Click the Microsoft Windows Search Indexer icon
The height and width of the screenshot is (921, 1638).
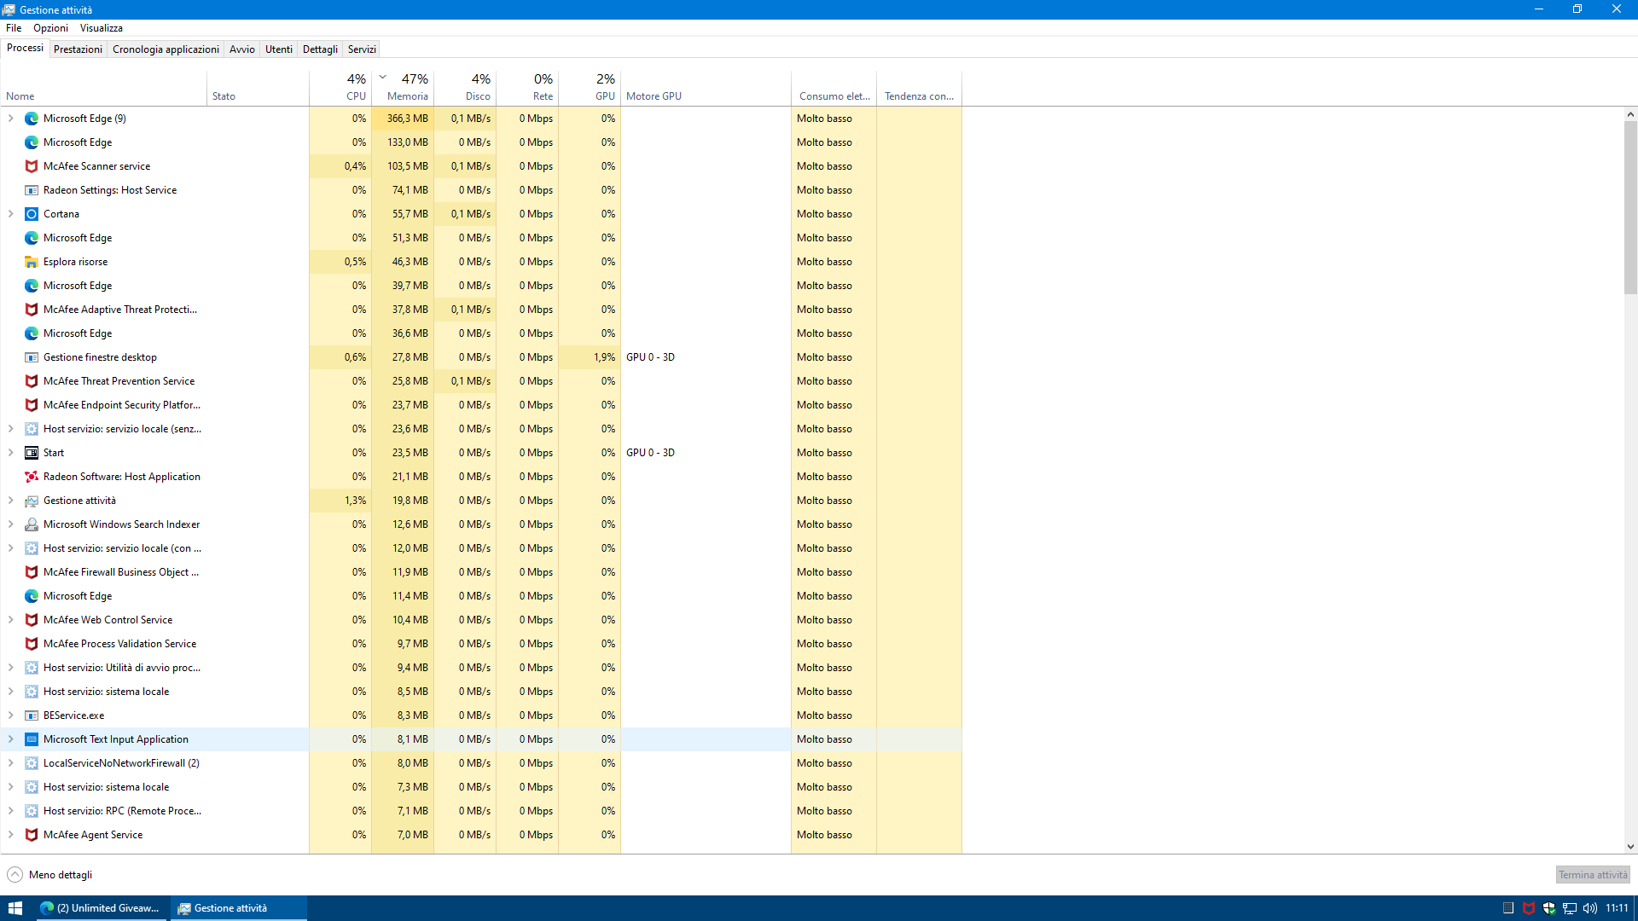[x=32, y=524]
